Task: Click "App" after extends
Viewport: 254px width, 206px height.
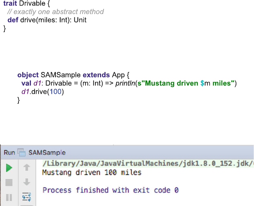Action: tap(118, 75)
